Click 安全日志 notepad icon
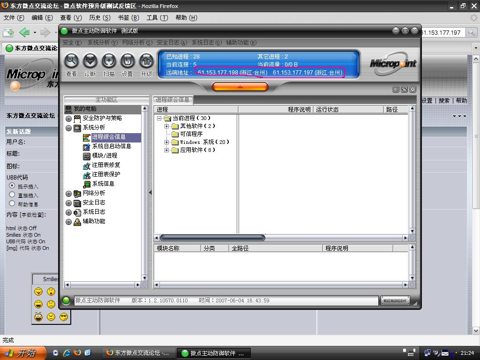Image resolution: width=480 pixels, height=360 pixels. click(x=77, y=202)
